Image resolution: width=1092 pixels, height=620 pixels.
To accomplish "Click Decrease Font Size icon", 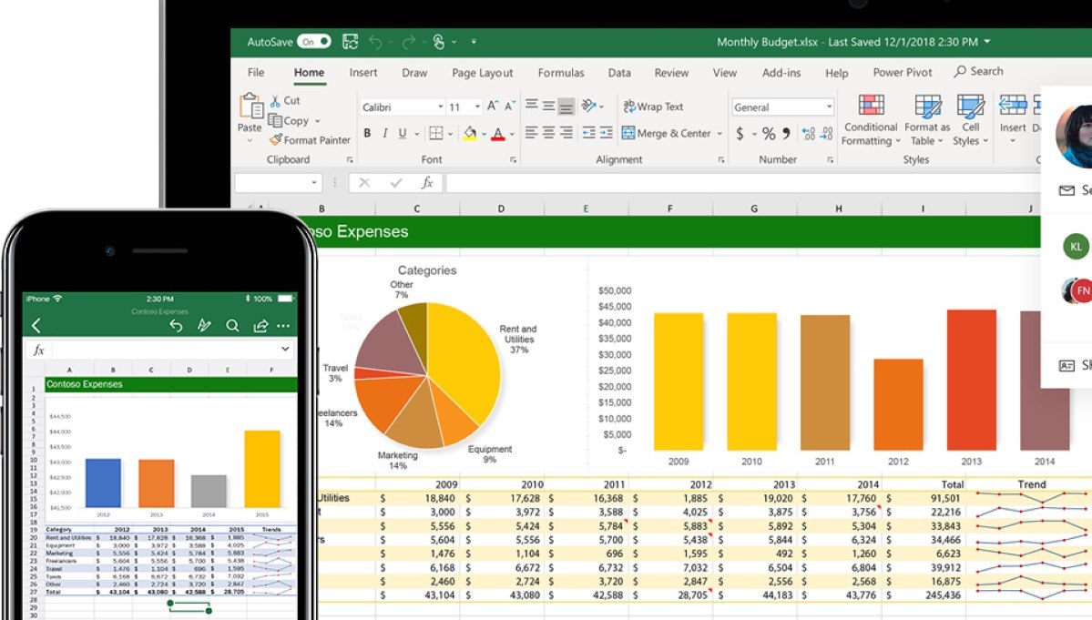I will [x=510, y=106].
